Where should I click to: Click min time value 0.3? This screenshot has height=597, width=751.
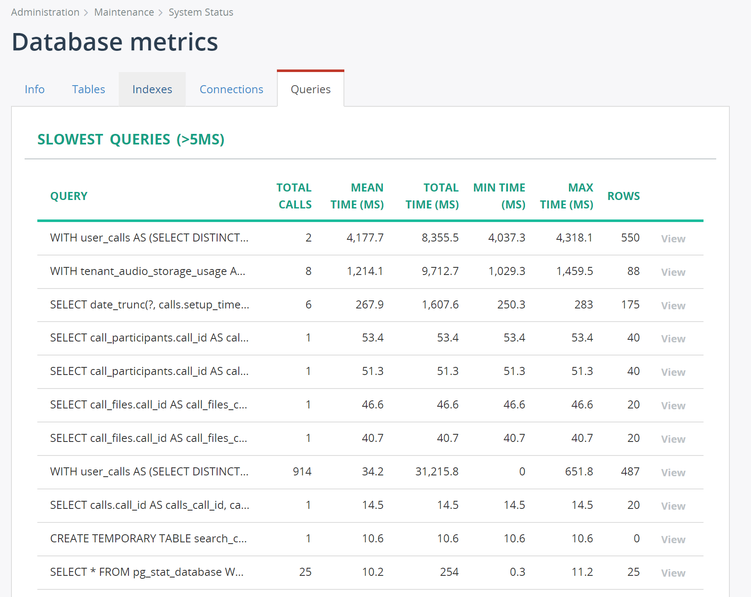pyautogui.click(x=517, y=572)
